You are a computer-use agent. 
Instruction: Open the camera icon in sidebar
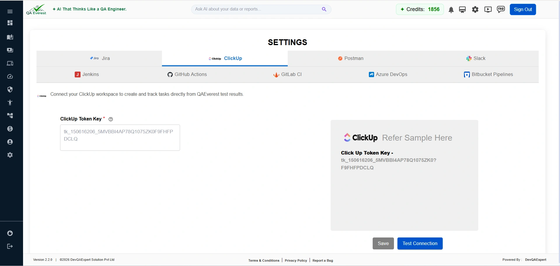(10, 50)
